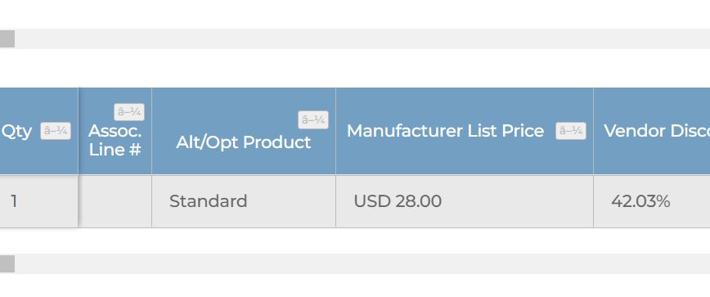The height and width of the screenshot is (297, 710).
Task: Select the 42.03% vendor discount cell
Action: click(652, 201)
